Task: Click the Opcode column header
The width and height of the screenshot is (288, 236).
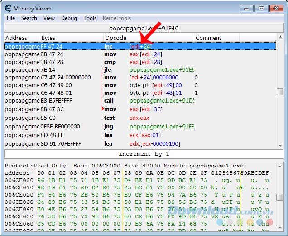Action: click(115, 38)
